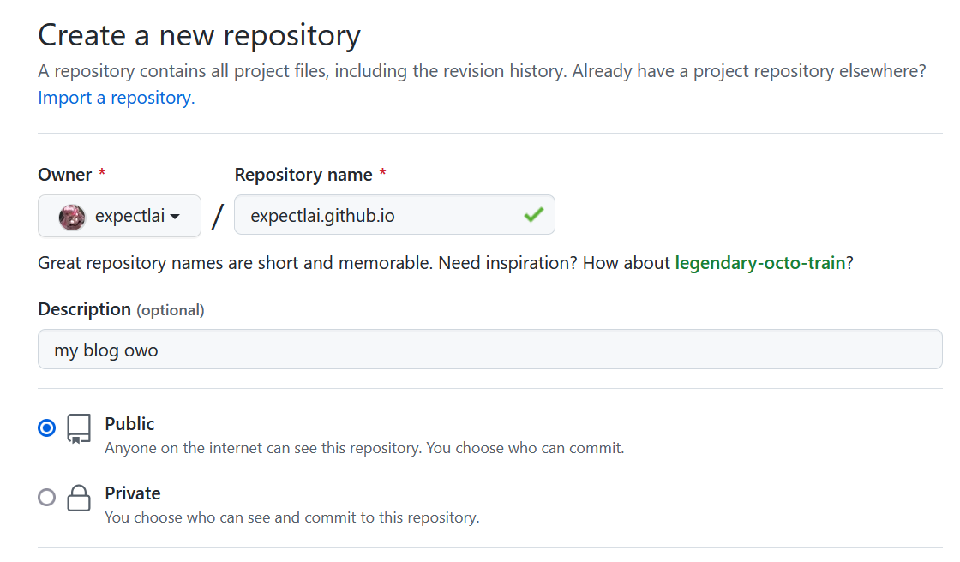Click the Private lock icon
The width and height of the screenshot is (960, 562).
coord(79,498)
